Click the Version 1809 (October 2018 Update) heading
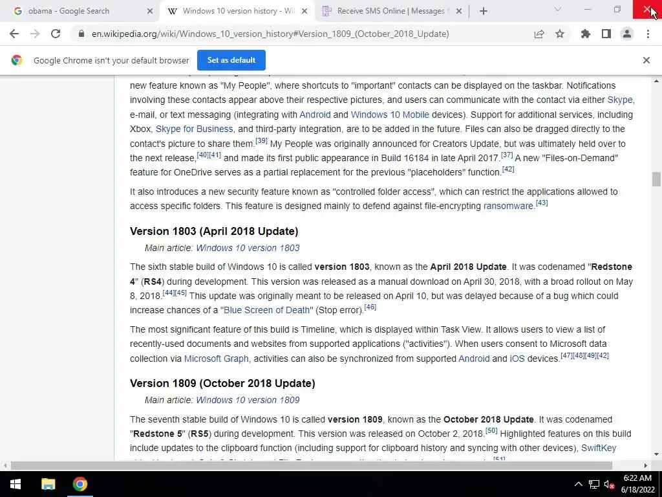The image size is (662, 497). [x=222, y=383]
